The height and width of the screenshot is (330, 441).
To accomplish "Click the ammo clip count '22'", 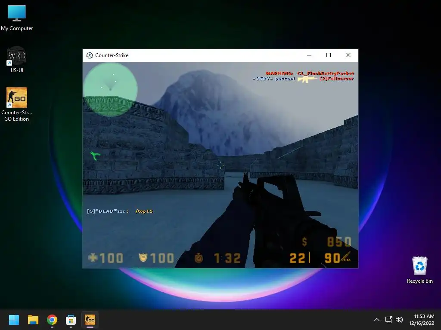I will (x=297, y=258).
